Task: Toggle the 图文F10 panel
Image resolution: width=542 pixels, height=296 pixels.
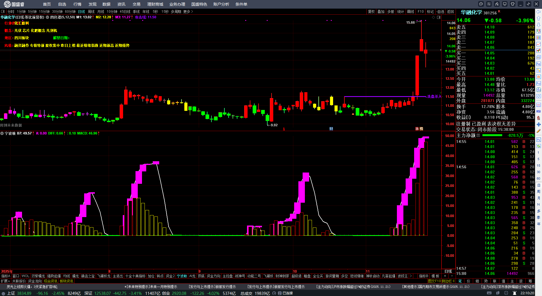Action: 435,281
